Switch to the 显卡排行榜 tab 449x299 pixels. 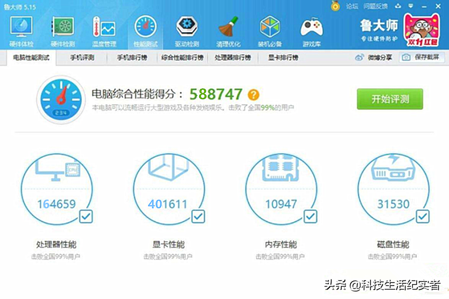(283, 58)
